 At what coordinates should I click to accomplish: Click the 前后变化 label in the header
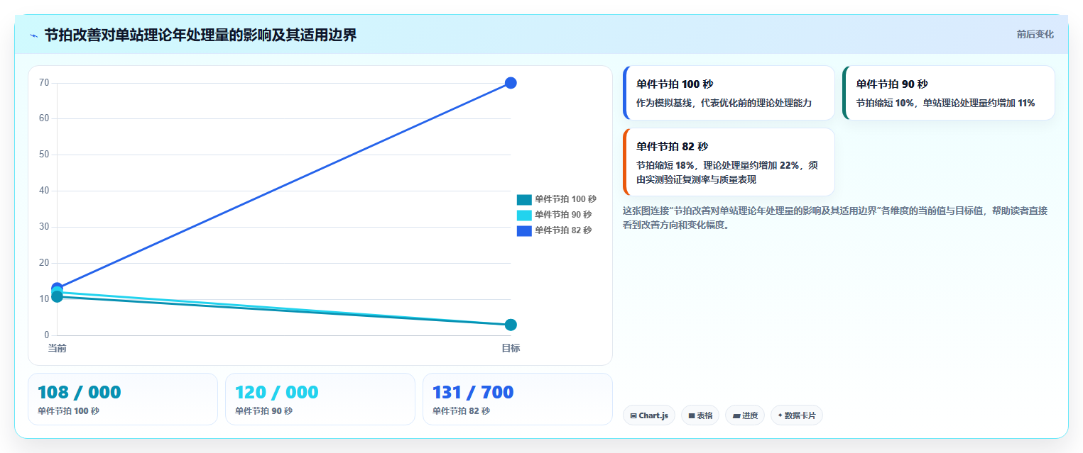click(x=1035, y=34)
